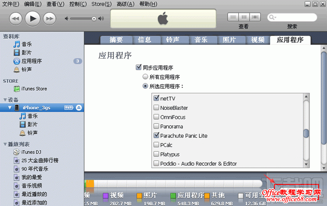327x206 pixels.
Task: Start playback with the play button
Action: click(x=32, y=19)
